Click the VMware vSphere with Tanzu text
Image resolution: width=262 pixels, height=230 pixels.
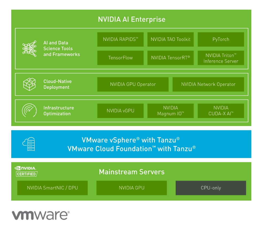pos(131,140)
